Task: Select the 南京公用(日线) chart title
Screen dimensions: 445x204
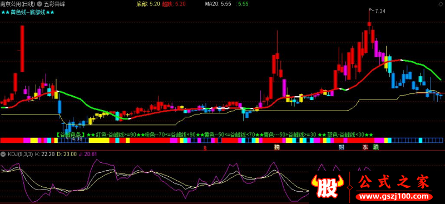Action: (18, 4)
